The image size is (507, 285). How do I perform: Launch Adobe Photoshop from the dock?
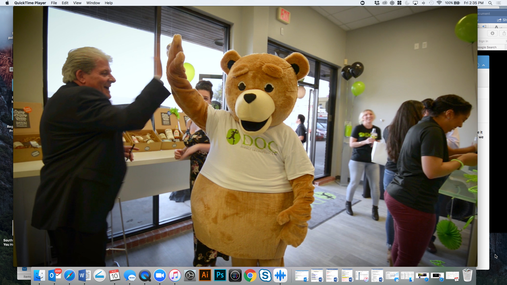tap(220, 275)
